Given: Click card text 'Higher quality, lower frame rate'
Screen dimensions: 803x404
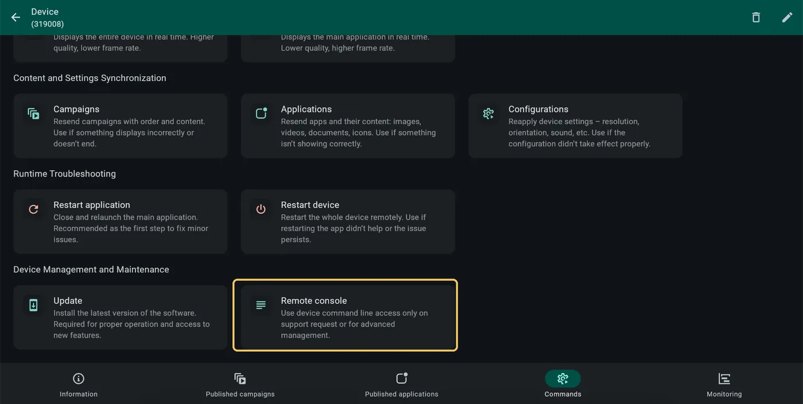Looking at the screenshot, I should point(134,42).
